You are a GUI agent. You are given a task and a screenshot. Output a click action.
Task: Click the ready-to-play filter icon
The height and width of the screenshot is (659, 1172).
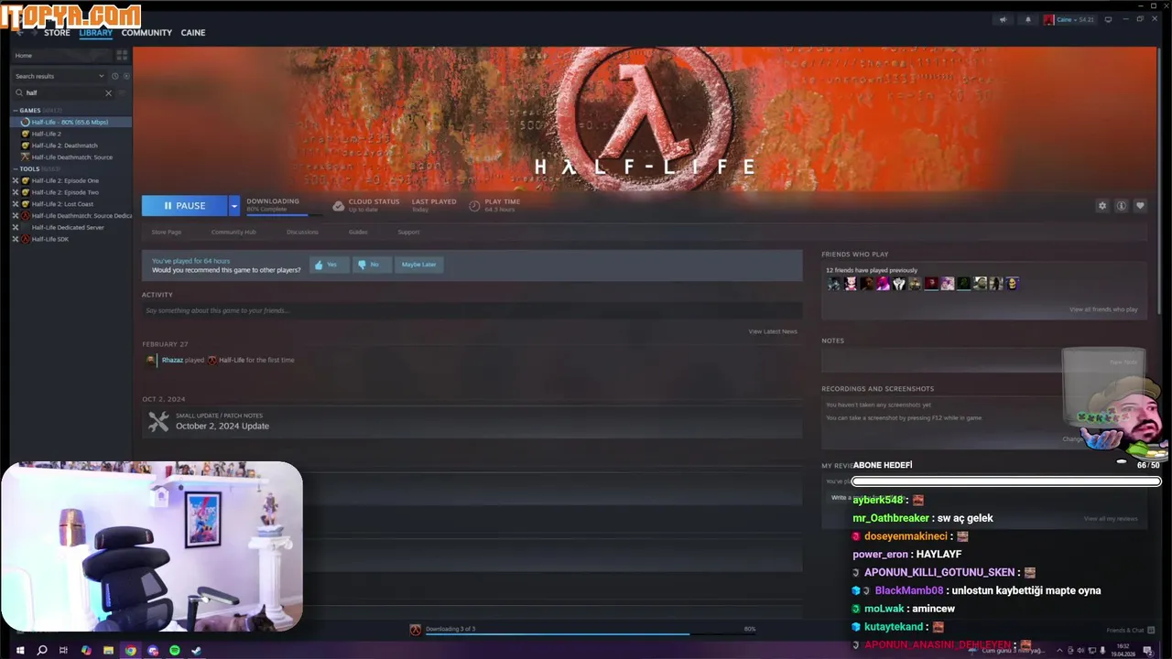click(125, 76)
